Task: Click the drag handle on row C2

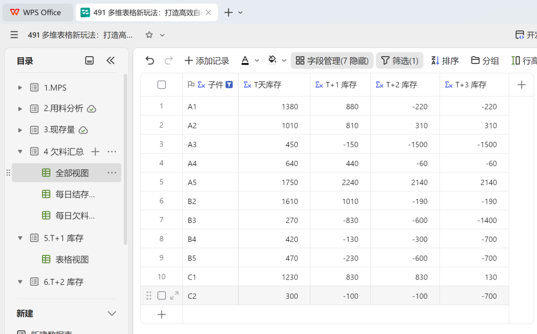Action: (149, 296)
